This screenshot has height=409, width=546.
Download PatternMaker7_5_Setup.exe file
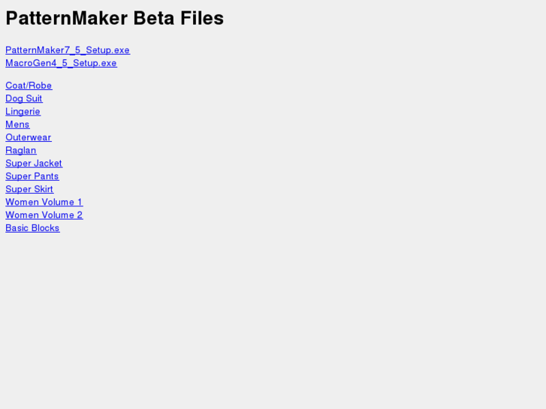point(68,50)
